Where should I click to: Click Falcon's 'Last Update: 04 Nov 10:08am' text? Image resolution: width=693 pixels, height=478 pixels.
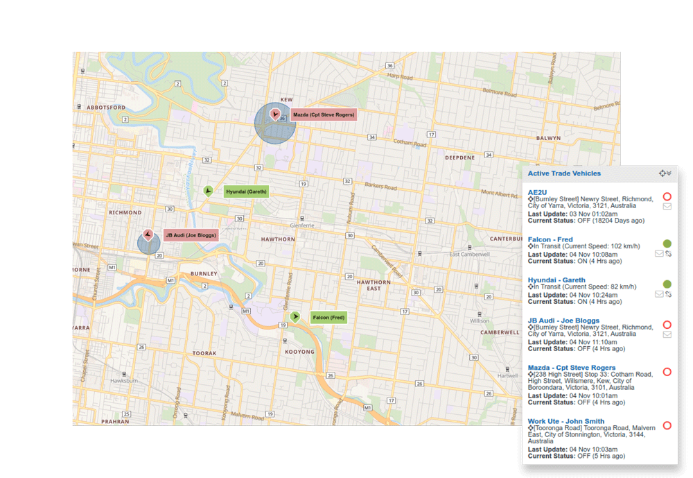[572, 255]
